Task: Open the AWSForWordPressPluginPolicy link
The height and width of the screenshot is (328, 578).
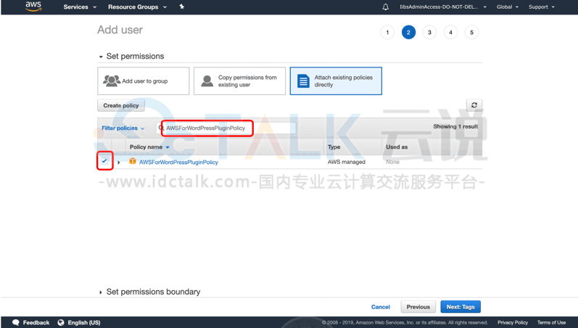Action: [x=178, y=162]
